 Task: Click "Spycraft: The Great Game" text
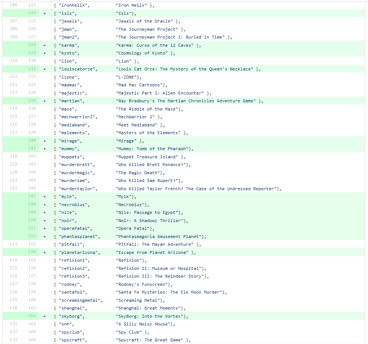[150, 340]
